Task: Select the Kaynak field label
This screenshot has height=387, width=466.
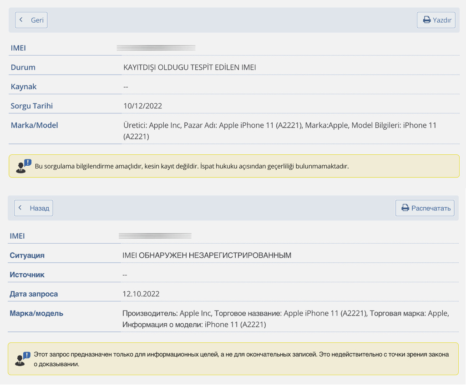Action: tap(24, 87)
